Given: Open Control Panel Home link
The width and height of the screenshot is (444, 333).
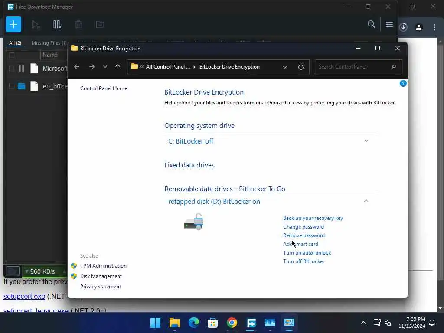Looking at the screenshot, I should [x=104, y=88].
